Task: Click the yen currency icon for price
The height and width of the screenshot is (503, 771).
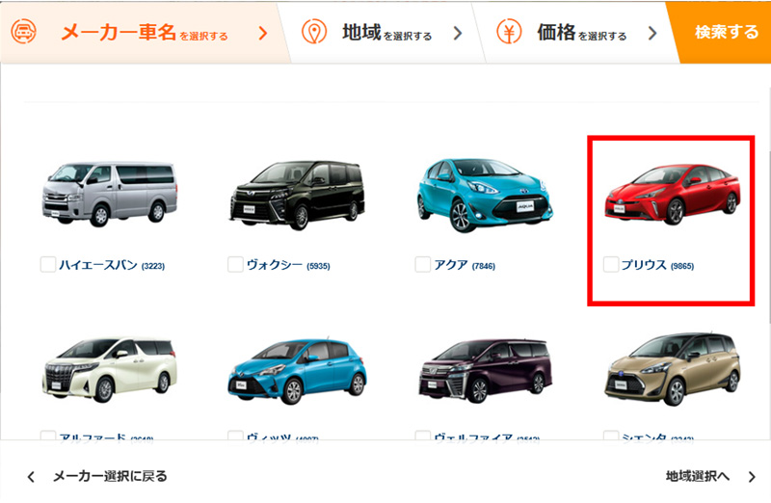Action: (x=509, y=32)
